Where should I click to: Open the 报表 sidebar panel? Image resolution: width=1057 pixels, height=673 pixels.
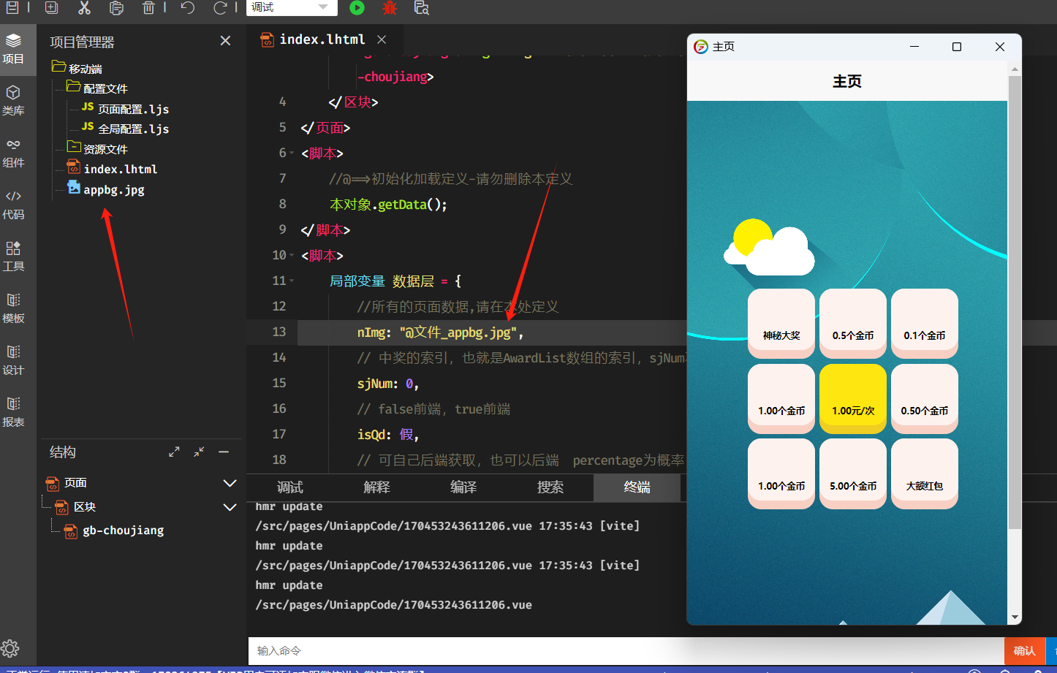pos(13,412)
